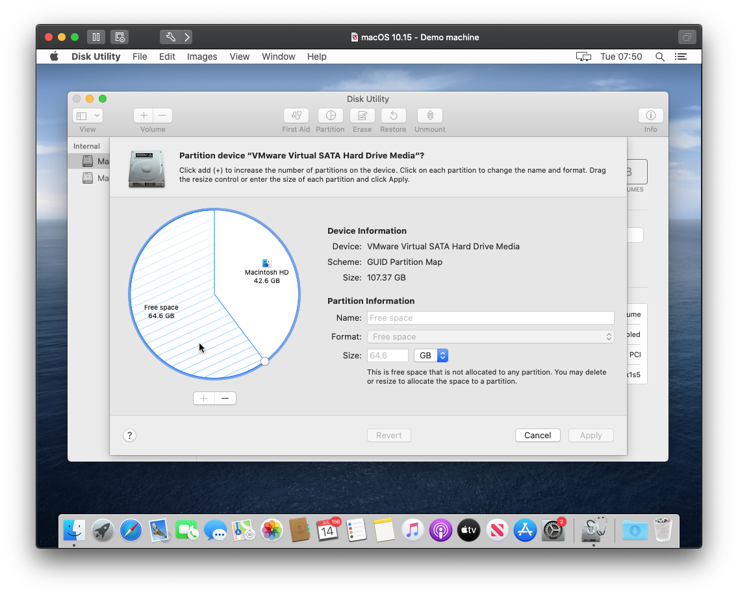738x596 pixels.
Task: Open the Help menu
Action: tap(317, 56)
